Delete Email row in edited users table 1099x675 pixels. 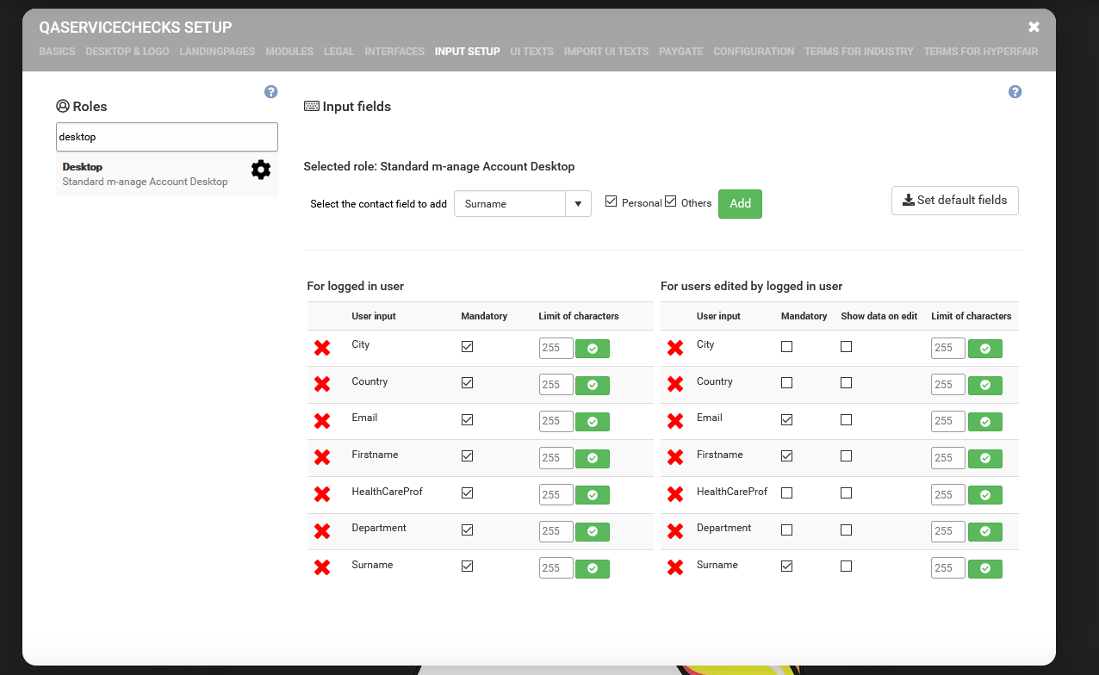tap(675, 421)
